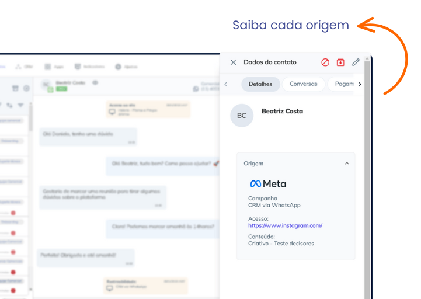Click the BC avatar circle
Viewport: 421px width, 299px height.
click(x=242, y=116)
